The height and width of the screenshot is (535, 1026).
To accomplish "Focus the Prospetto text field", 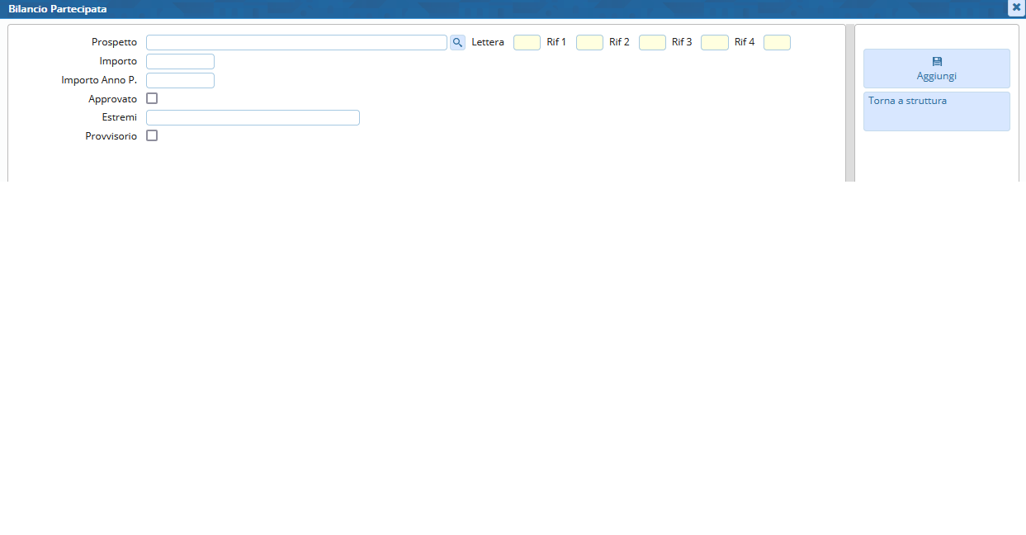I will point(296,42).
